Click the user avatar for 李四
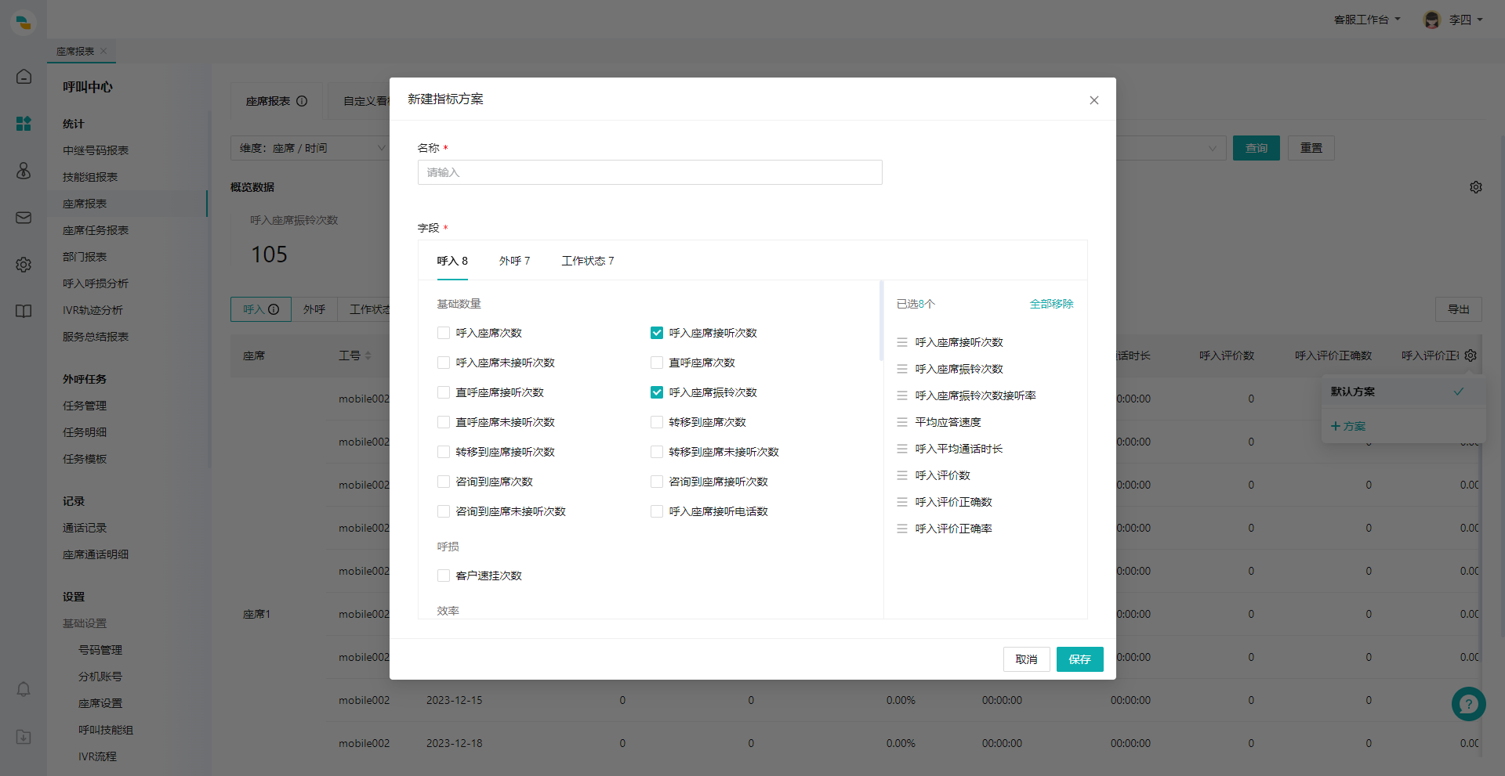Viewport: 1505px width, 776px height. pyautogui.click(x=1432, y=20)
